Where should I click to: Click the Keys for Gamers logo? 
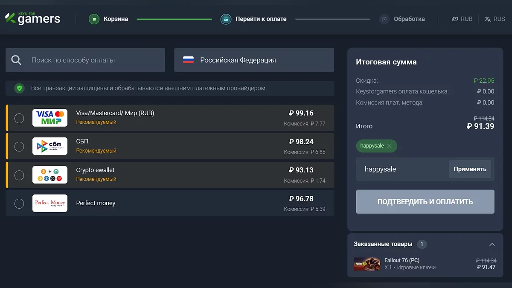tap(33, 18)
